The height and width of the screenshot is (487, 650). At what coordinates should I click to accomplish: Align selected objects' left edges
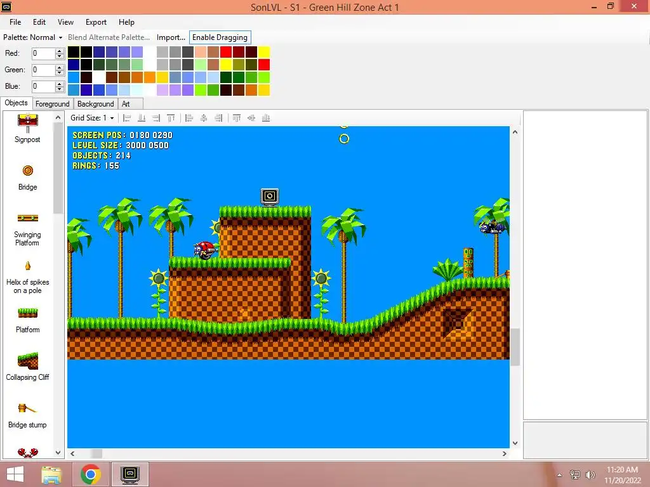[x=189, y=118]
